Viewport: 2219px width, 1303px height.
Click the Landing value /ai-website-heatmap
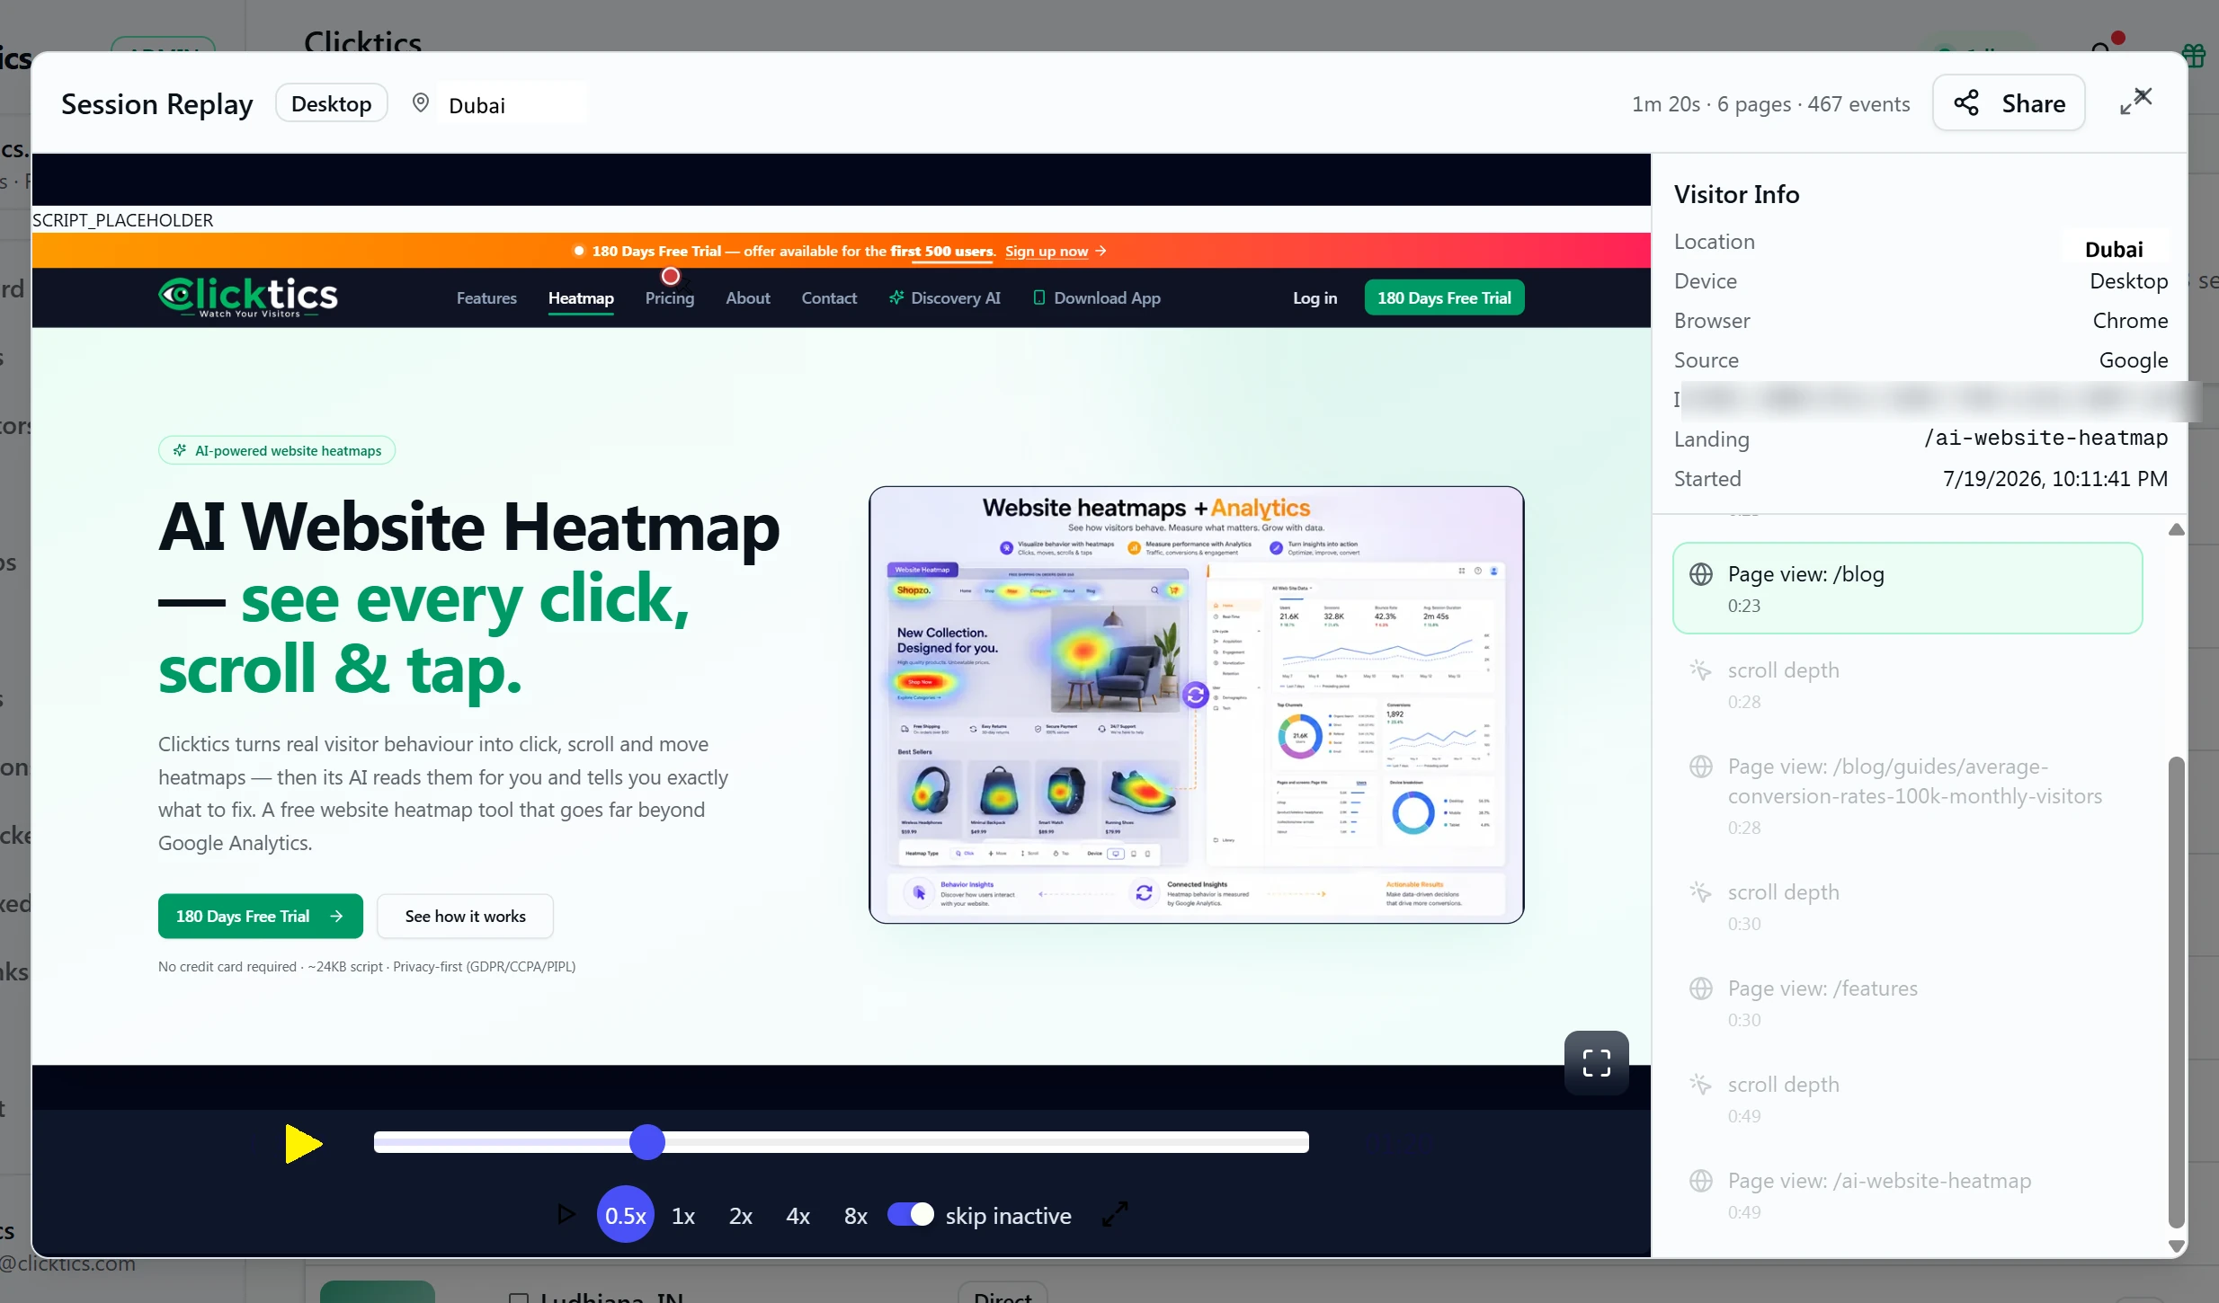[2045, 438]
